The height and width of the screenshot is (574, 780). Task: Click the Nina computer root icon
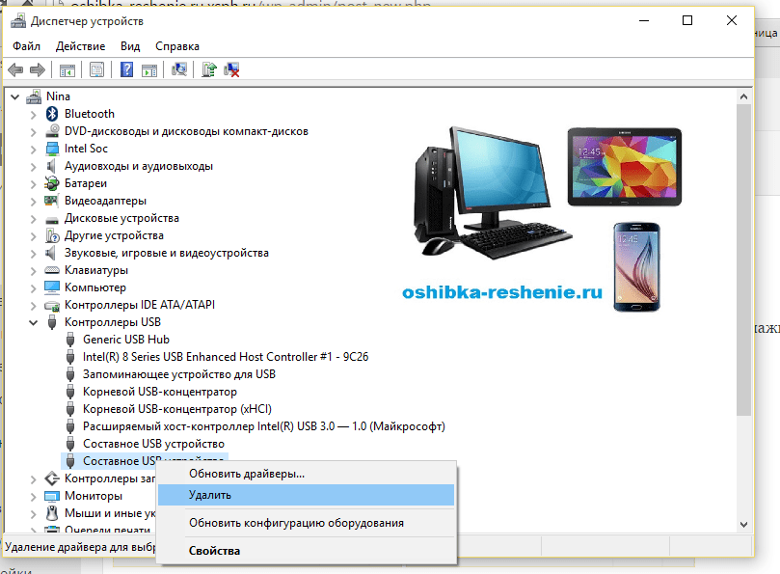pyautogui.click(x=34, y=96)
